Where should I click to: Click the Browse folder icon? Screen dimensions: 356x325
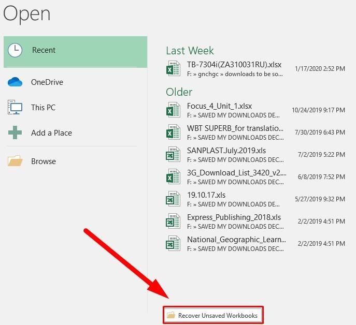(15, 161)
